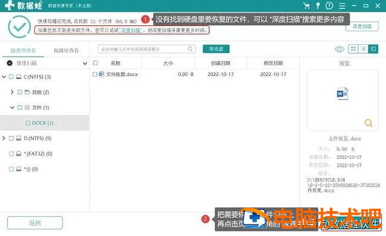
Task: Click the 深度扫描 hyperlink in the hint
Action: coord(131,30)
